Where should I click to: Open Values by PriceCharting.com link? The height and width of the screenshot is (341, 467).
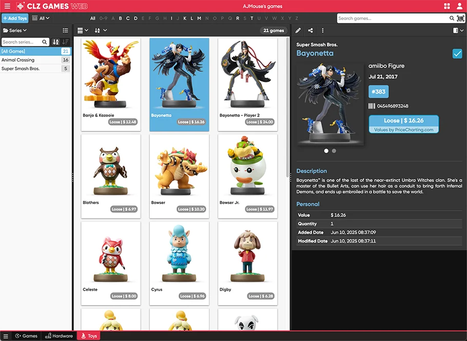coord(403,130)
